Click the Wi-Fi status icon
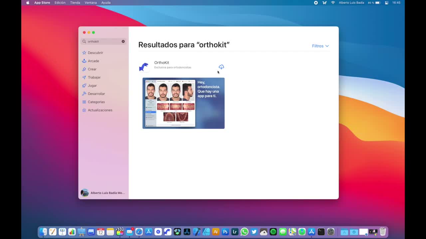Viewport: 426px width, 239px height. 333,3
